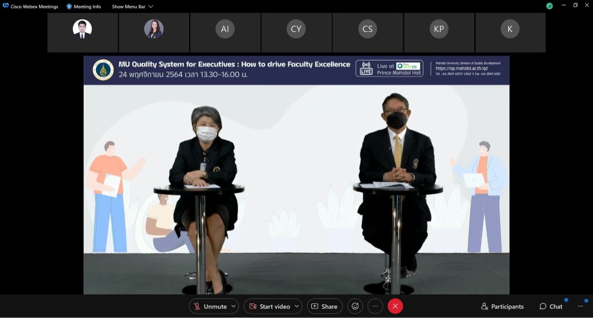This screenshot has width=593, height=318.
Task: Open the Chat panel
Action: coord(551,306)
